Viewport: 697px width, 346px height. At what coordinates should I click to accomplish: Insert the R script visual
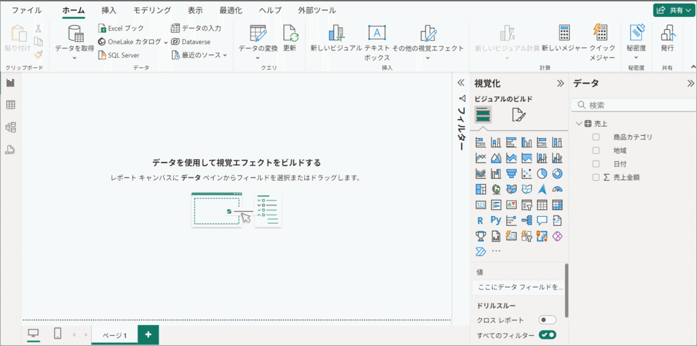coord(480,220)
